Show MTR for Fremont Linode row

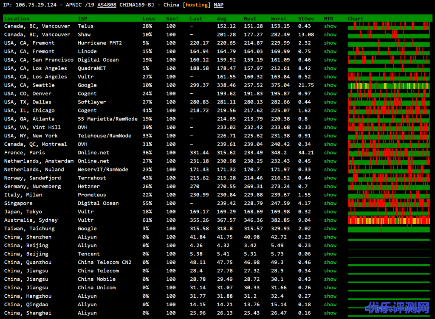click(330, 51)
